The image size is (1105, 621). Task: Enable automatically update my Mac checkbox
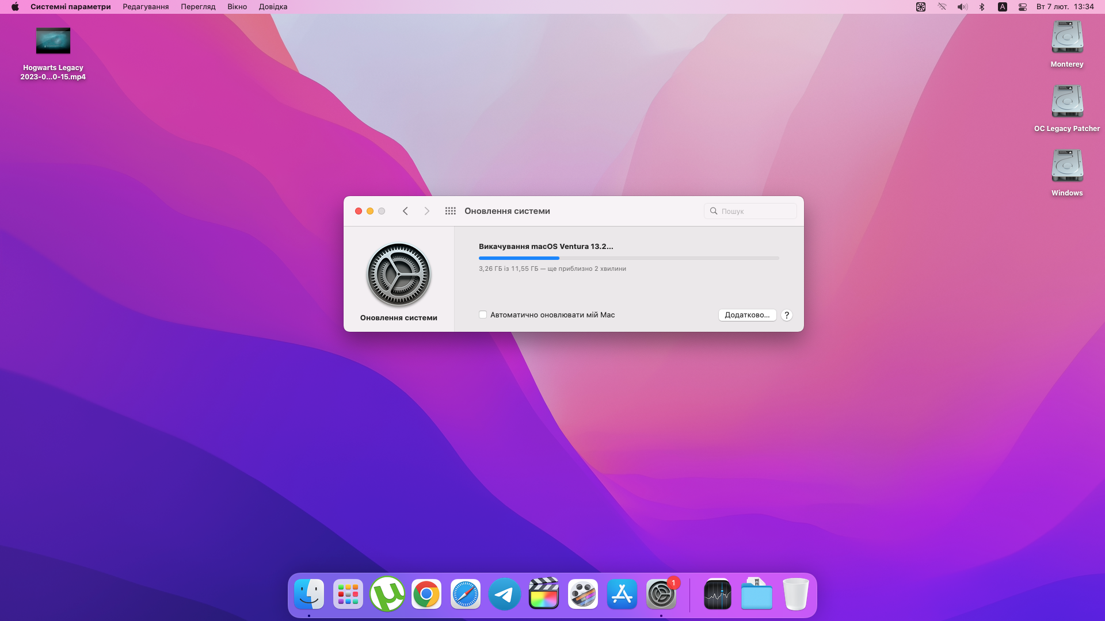[483, 315]
